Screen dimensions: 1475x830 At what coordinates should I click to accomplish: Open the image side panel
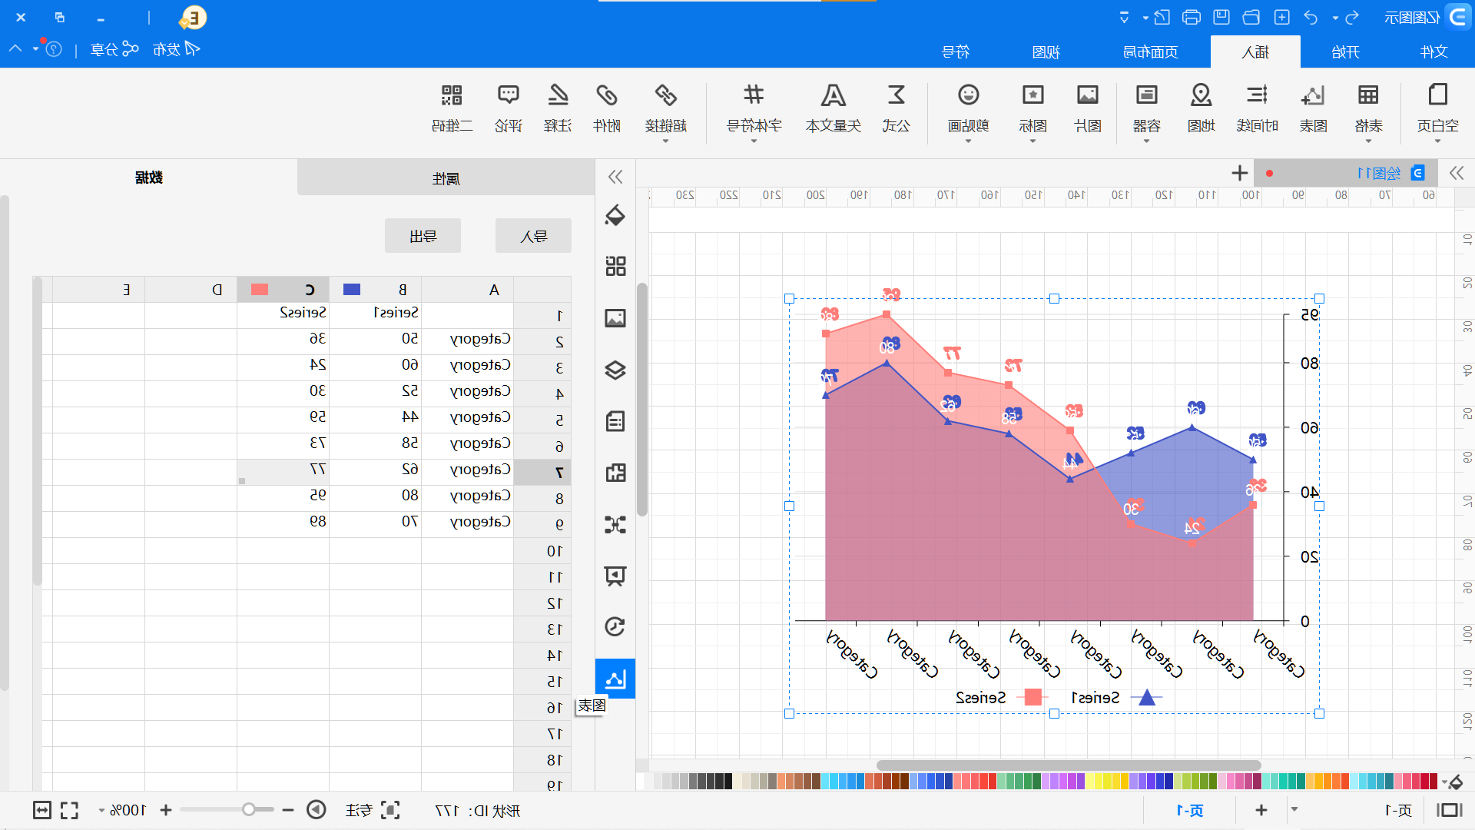click(615, 318)
